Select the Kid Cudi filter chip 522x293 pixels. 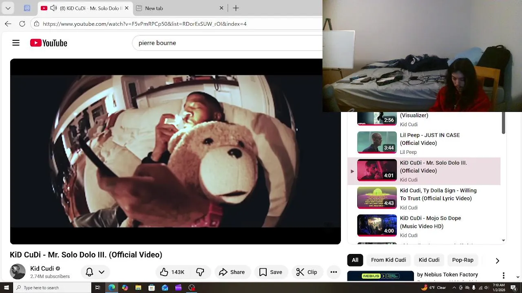pos(429,260)
